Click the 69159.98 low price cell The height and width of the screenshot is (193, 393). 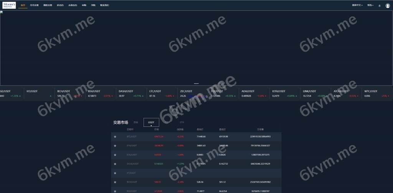[x=224, y=136]
